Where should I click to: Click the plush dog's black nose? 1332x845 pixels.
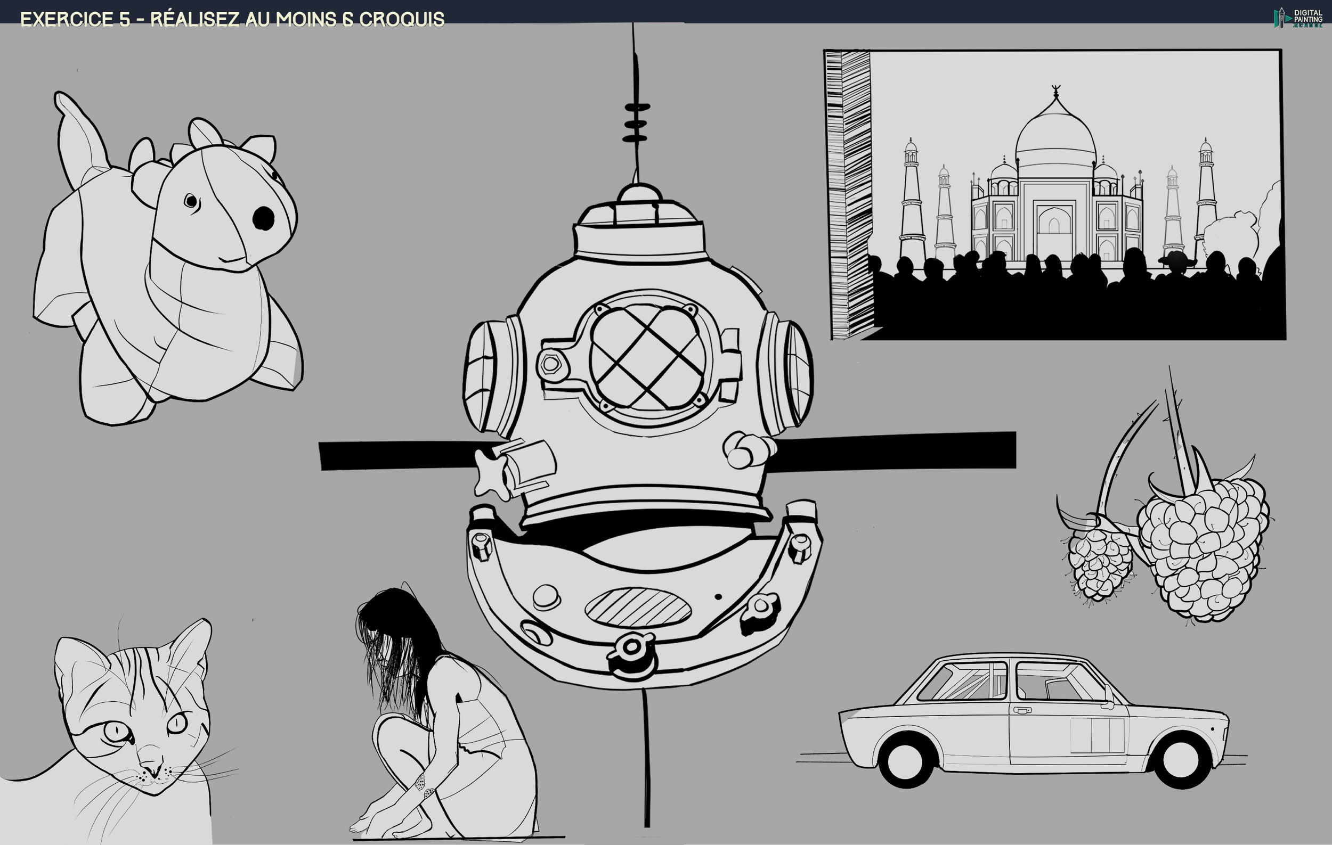click(263, 218)
